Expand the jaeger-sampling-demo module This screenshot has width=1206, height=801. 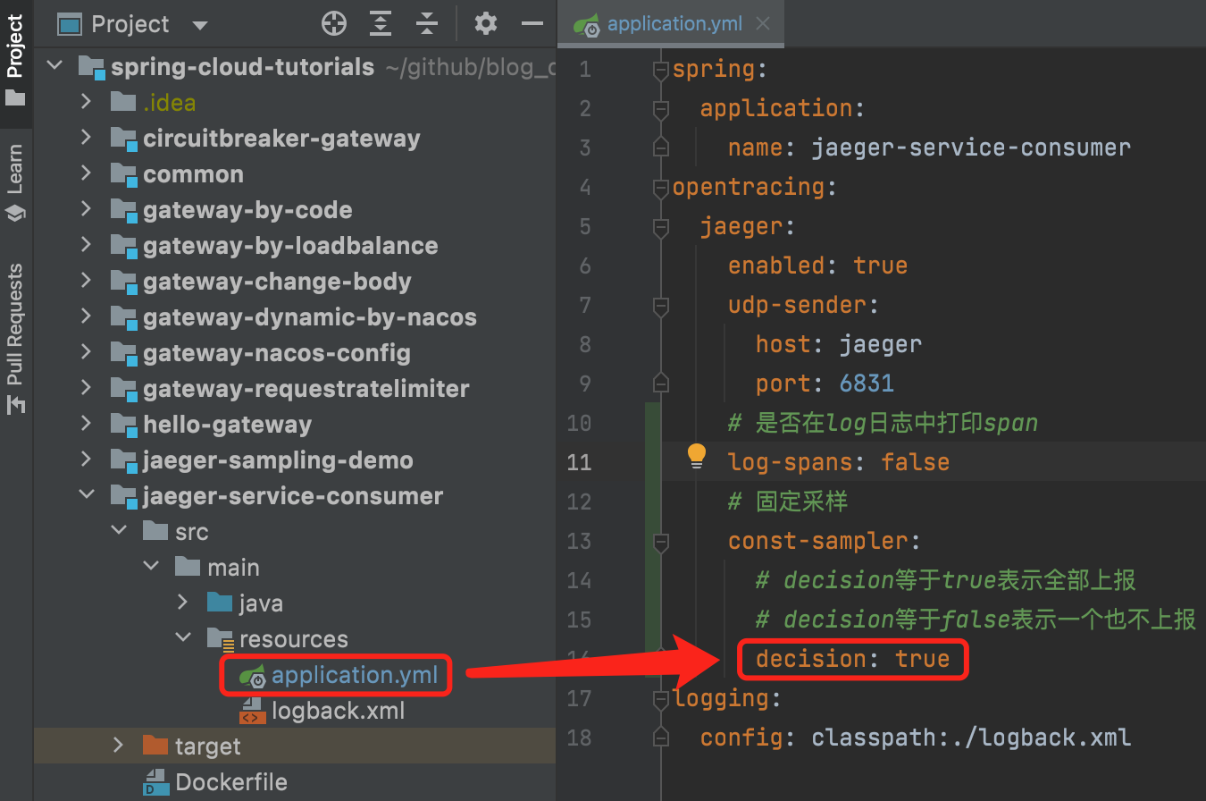pyautogui.click(x=86, y=460)
